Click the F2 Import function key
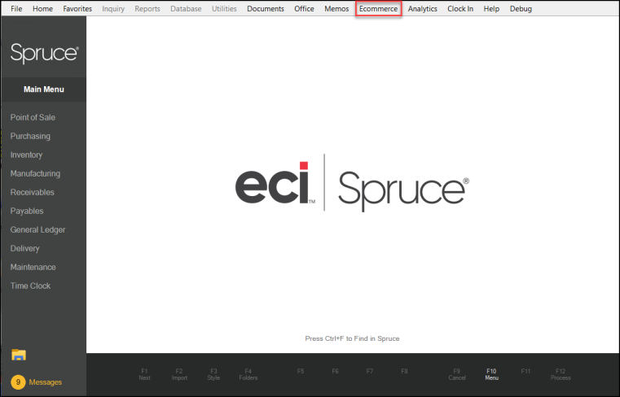The height and width of the screenshot is (397, 620). 179,374
